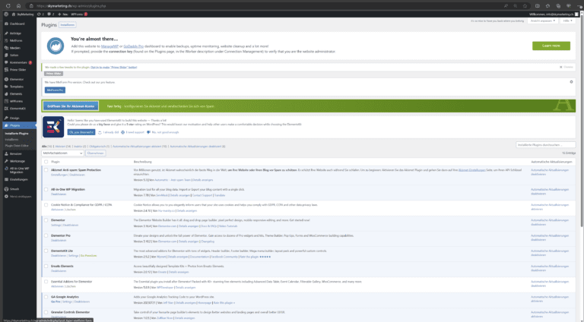Open Seiten in the sidebar
This screenshot has height=322, width=584.
tap(14, 55)
